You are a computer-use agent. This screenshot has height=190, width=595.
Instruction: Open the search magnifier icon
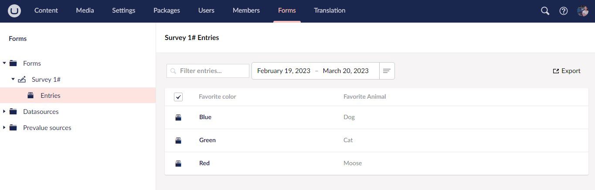(x=545, y=11)
